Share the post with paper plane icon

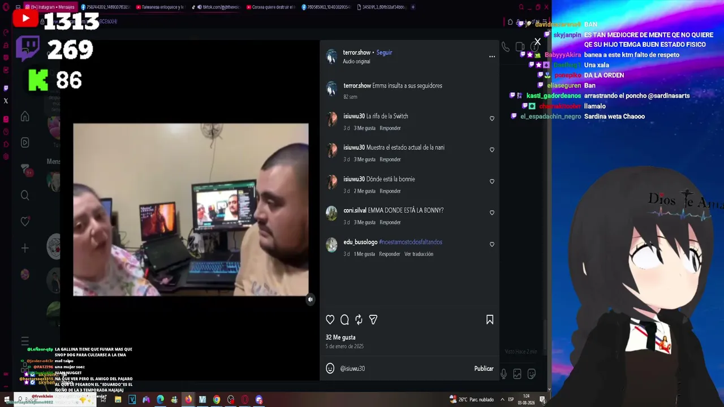coord(373,320)
